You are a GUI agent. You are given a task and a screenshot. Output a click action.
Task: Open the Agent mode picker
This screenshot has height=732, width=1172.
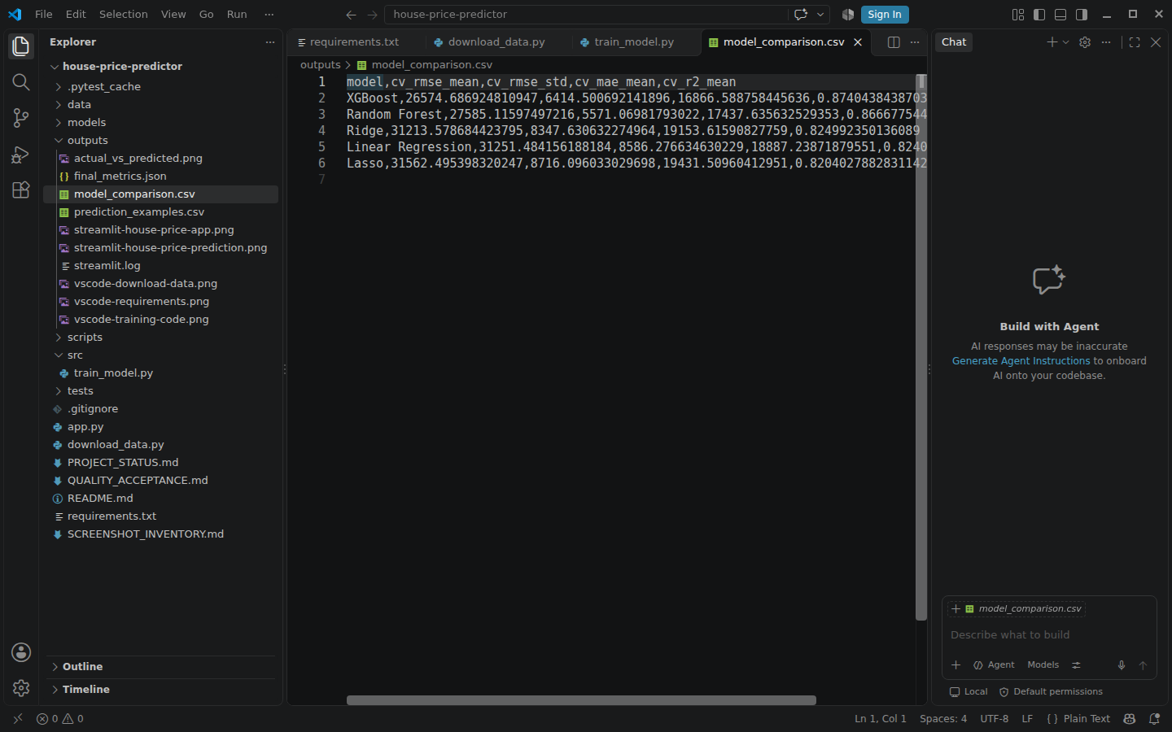pos(994,665)
